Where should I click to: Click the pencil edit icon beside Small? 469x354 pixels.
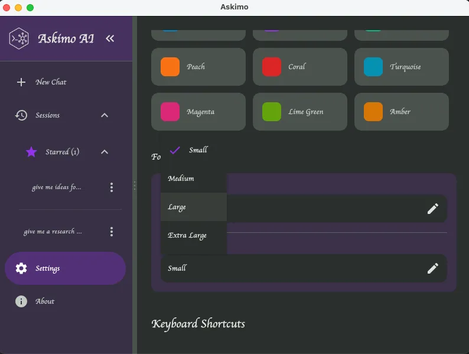point(432,268)
